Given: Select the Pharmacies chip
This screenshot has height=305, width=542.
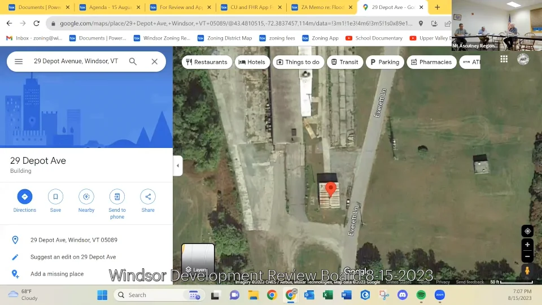Looking at the screenshot, I should [431, 62].
